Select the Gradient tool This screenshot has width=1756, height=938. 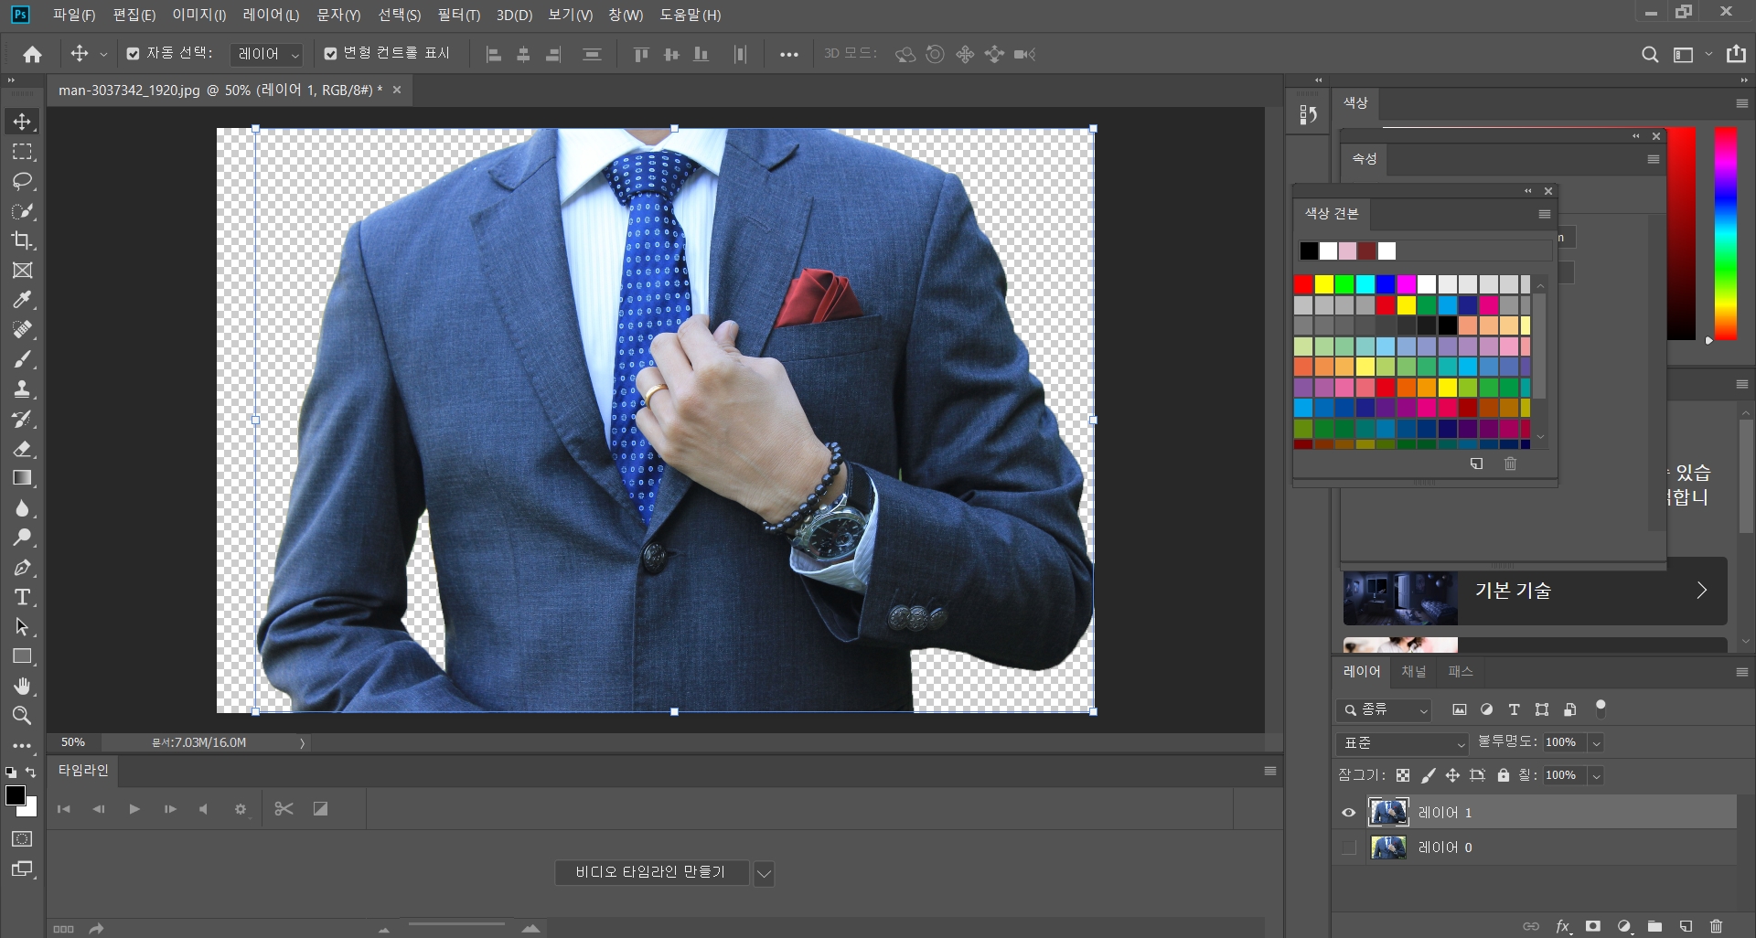click(22, 478)
